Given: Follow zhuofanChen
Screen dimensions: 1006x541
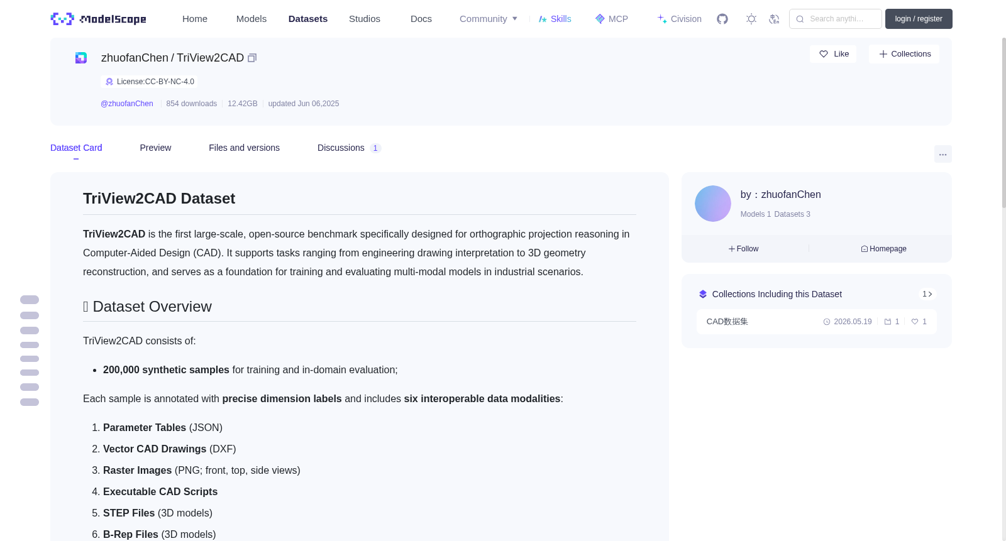Looking at the screenshot, I should (744, 249).
